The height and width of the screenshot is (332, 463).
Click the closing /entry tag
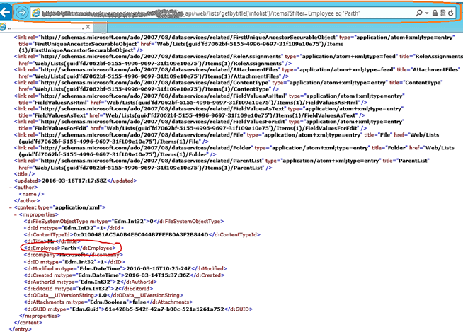point(21,329)
